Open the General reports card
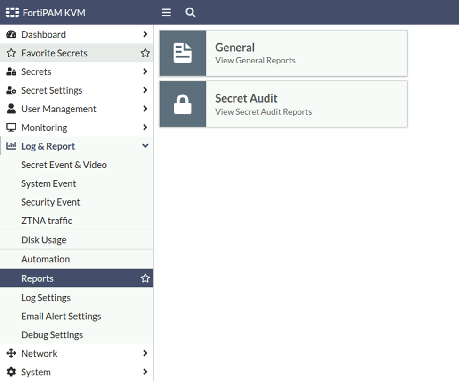 coord(283,53)
